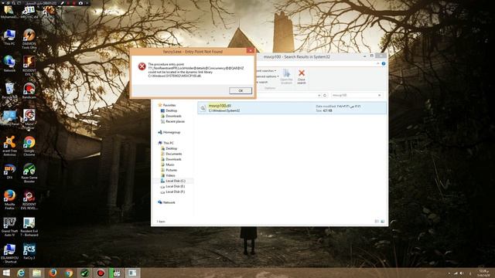The width and height of the screenshot is (495, 278).
Task: Select avast! Free Antivirus desktop icon
Action: (9, 146)
